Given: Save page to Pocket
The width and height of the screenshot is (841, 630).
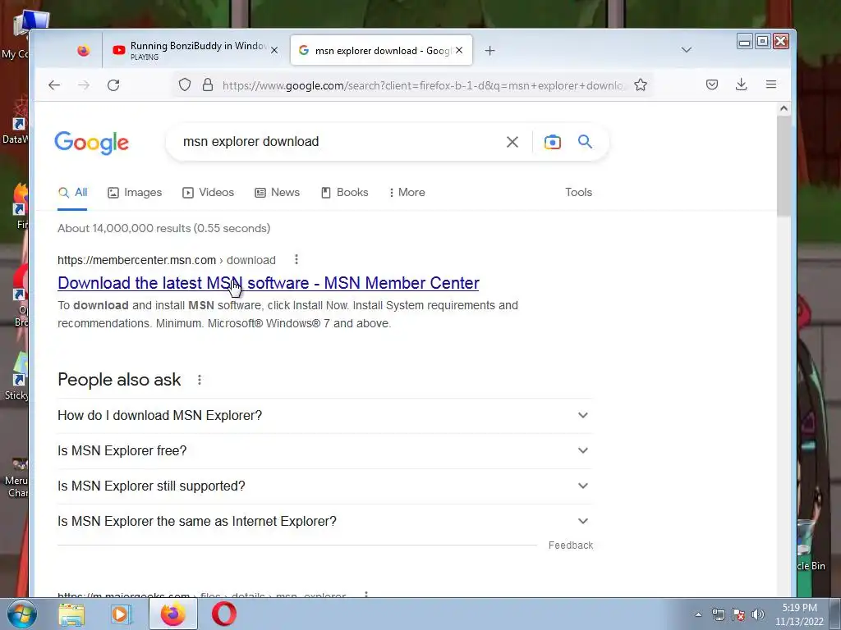Looking at the screenshot, I should coord(712,84).
